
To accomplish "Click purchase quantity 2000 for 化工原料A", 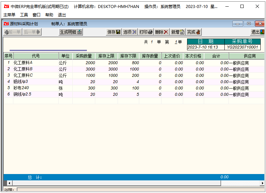I will point(84,63).
